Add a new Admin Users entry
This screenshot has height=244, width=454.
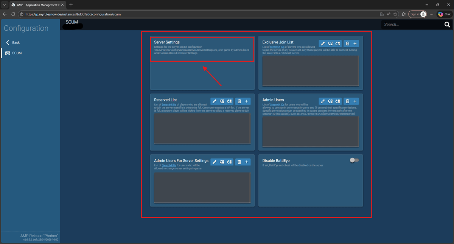pyautogui.click(x=355, y=101)
